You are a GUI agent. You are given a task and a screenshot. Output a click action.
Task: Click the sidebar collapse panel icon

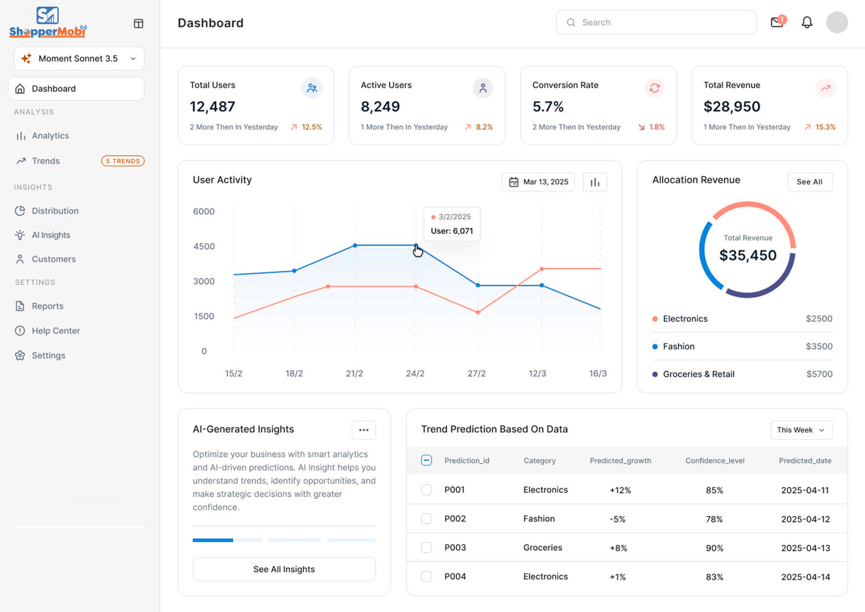click(138, 23)
